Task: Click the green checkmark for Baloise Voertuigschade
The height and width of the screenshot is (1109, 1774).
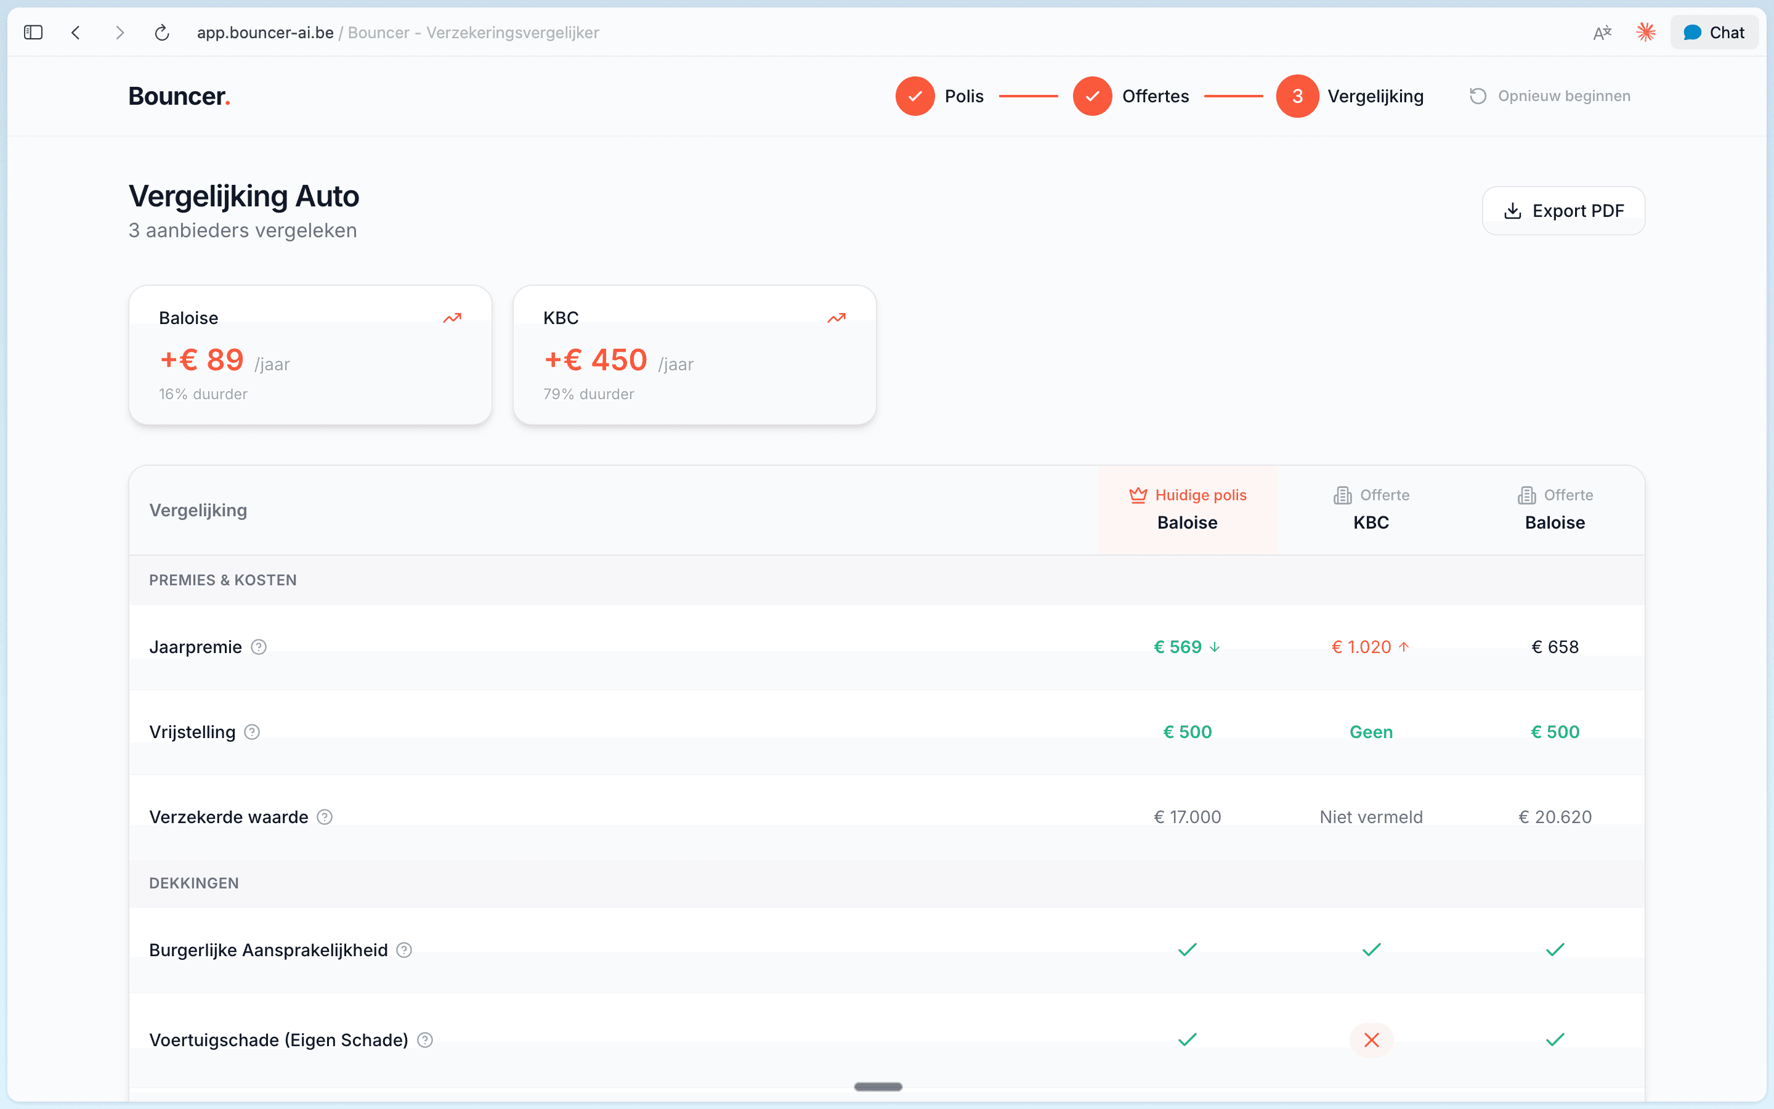Action: [x=1555, y=1039]
